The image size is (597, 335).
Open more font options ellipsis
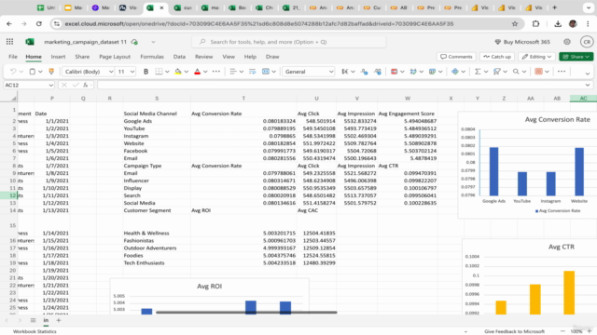pos(216,72)
